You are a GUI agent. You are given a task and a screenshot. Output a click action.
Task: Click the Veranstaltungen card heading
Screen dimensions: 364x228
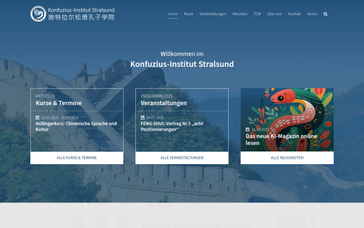(164, 103)
